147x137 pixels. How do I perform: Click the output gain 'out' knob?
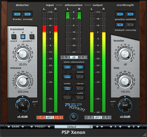(125, 105)
